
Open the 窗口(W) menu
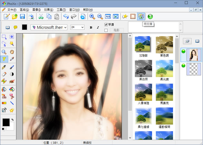(x=74, y=10)
